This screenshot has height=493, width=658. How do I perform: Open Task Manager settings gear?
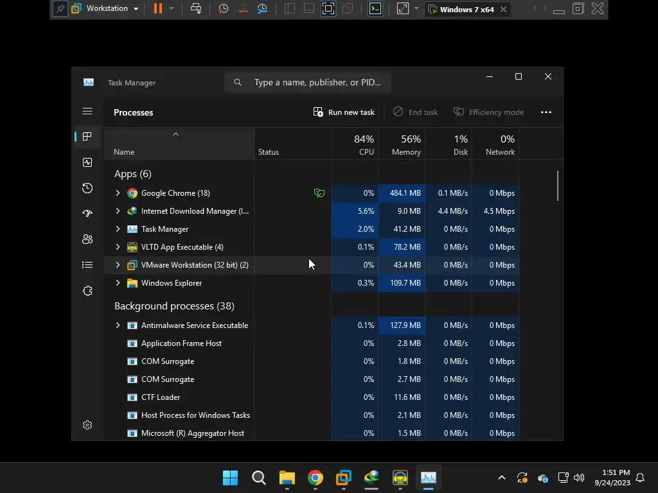click(87, 425)
